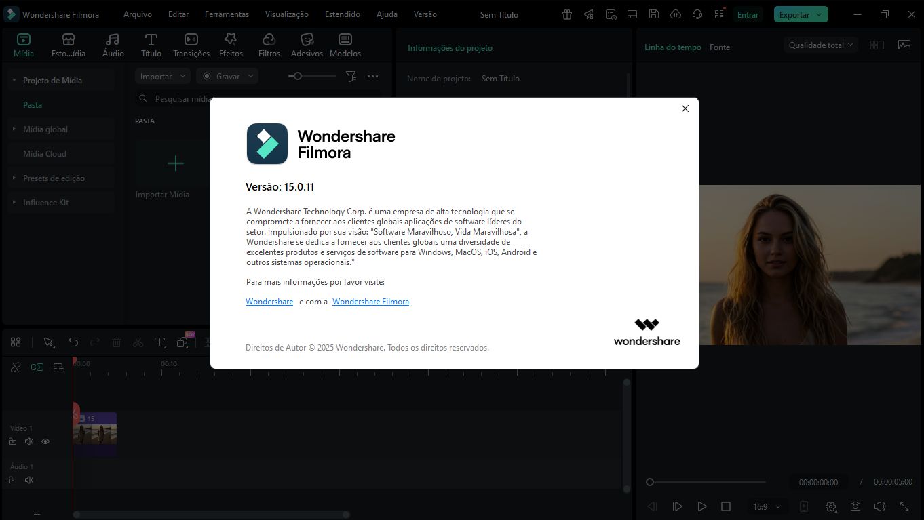This screenshot has height=520, width=924.
Task: Click the cloud upload icon in title bar
Action: (x=675, y=14)
